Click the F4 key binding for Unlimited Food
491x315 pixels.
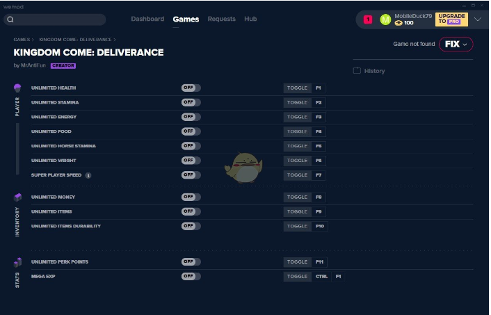(x=319, y=131)
